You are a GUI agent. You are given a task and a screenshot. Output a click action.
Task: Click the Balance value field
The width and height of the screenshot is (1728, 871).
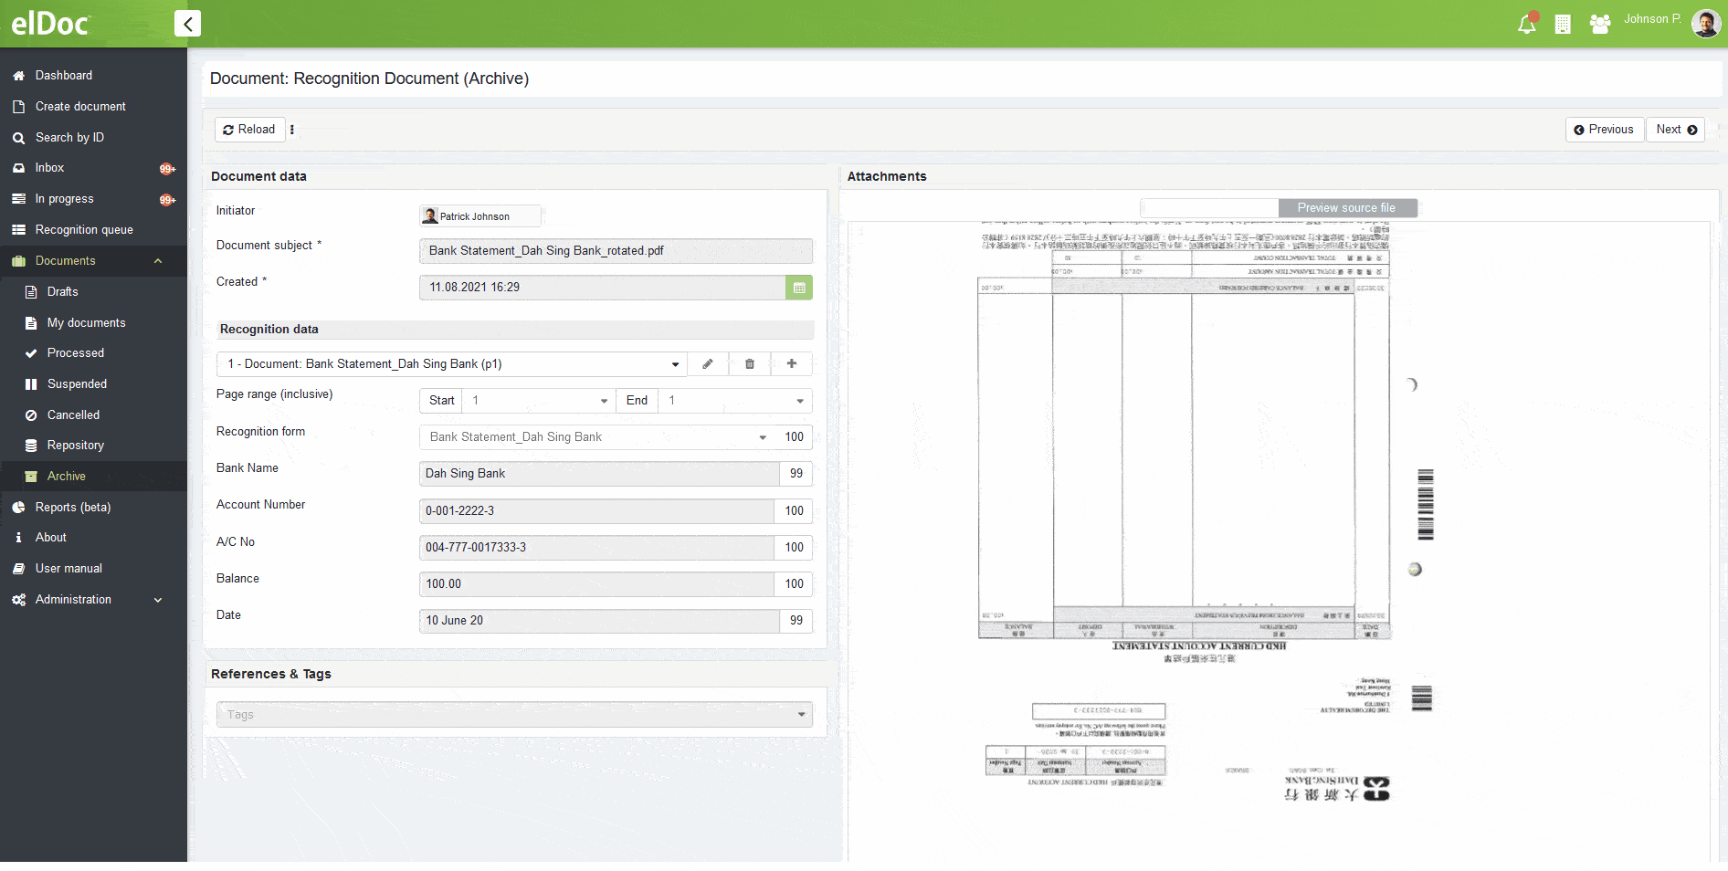click(596, 584)
